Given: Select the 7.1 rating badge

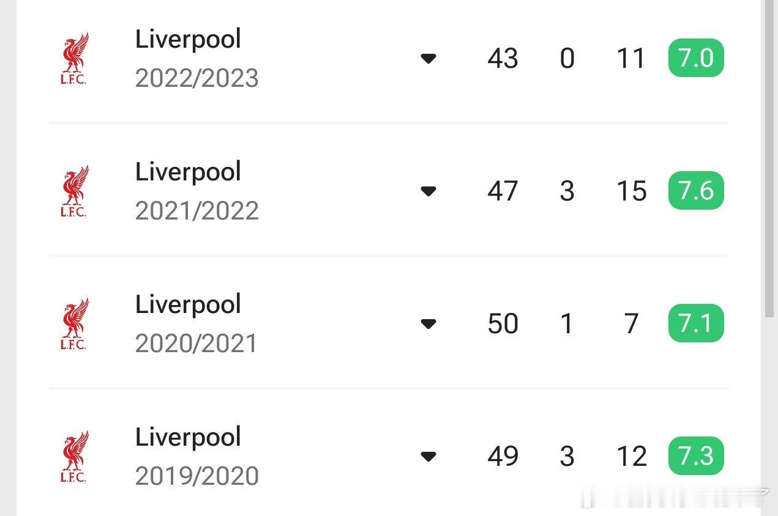Looking at the screenshot, I should pyautogui.click(x=696, y=323).
